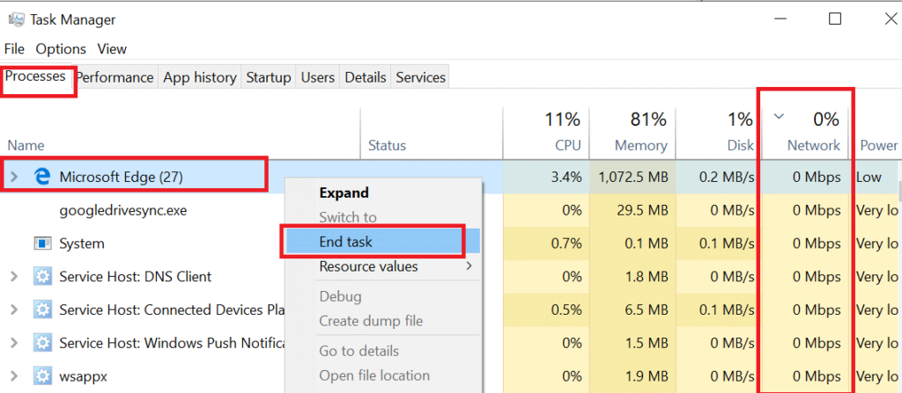Viewport: 902px width, 393px height.
Task: Switch to the App history tab
Action: click(200, 77)
